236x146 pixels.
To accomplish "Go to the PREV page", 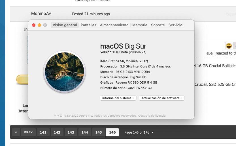I will pyautogui.click(x=28, y=132).
